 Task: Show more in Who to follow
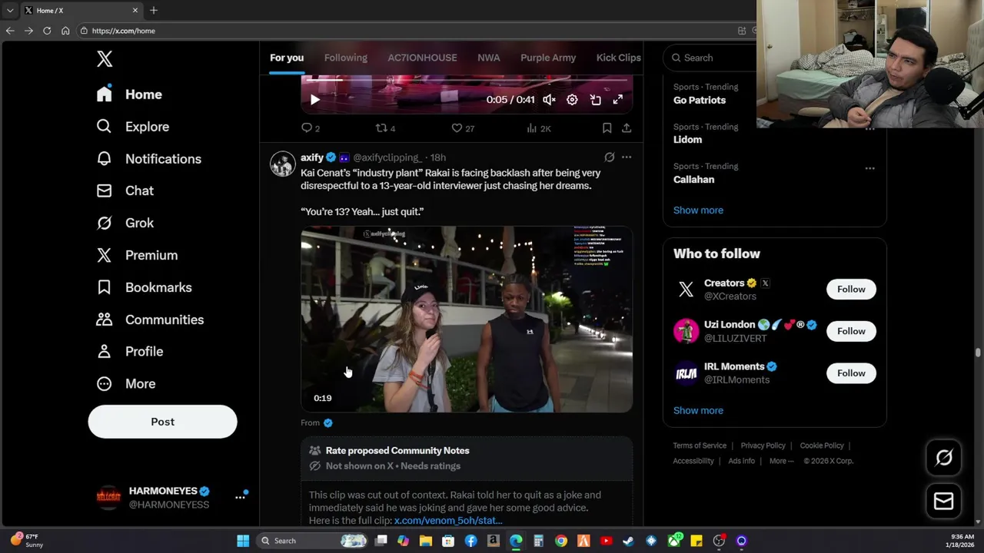tap(698, 410)
